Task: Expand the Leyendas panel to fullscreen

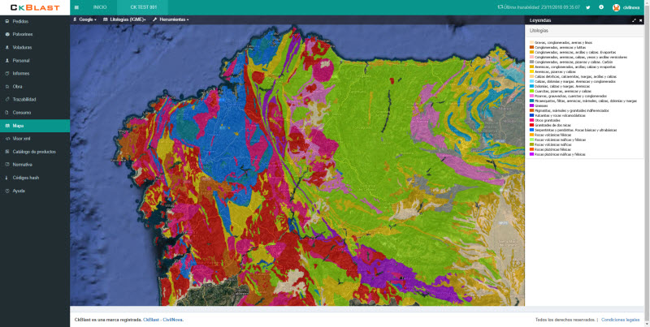Action: pyautogui.click(x=634, y=19)
